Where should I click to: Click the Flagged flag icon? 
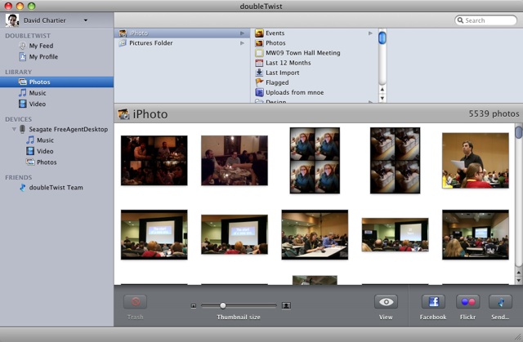[x=259, y=82]
